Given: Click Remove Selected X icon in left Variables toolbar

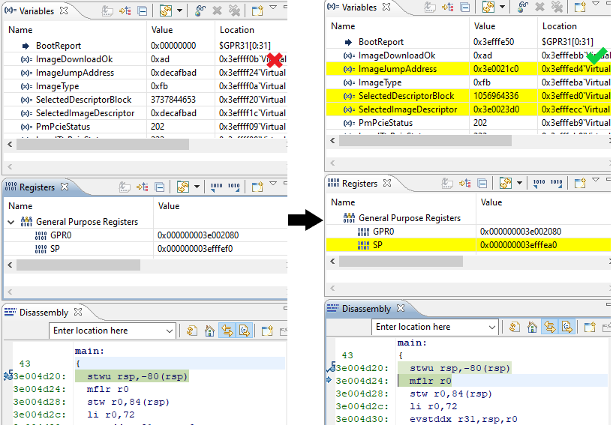Looking at the screenshot, I should [x=217, y=11].
